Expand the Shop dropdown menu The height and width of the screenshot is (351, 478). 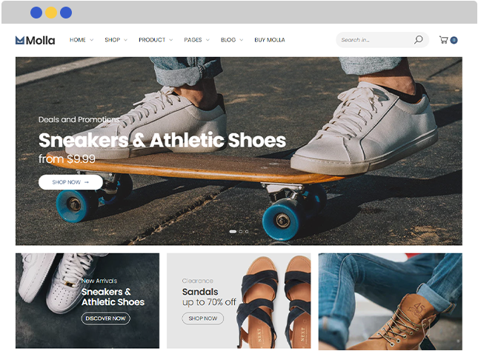pos(116,40)
